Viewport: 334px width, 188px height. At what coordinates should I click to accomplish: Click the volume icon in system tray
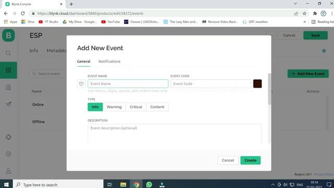click(285, 185)
